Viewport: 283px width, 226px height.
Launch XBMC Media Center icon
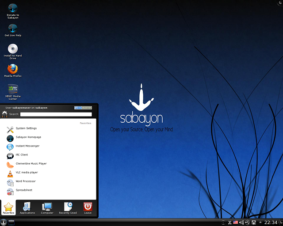13,92
